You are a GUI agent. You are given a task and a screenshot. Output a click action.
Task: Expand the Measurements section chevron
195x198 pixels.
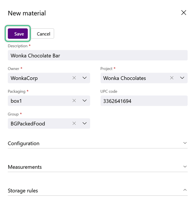[185, 167]
